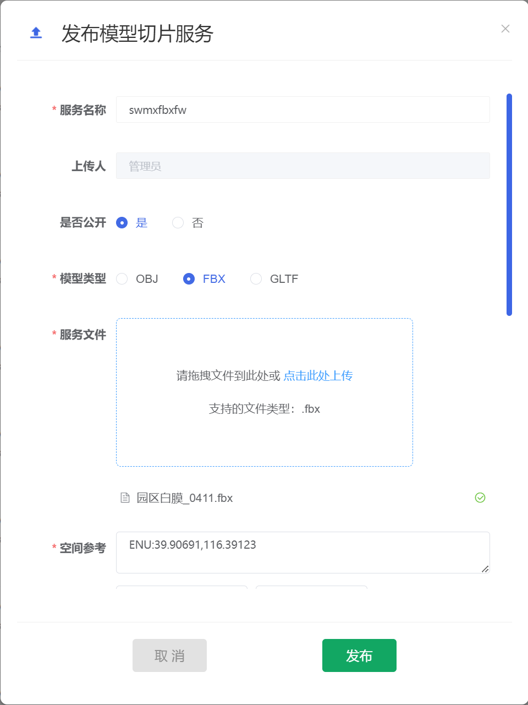Close the publish model tile service dialog

[x=505, y=29]
